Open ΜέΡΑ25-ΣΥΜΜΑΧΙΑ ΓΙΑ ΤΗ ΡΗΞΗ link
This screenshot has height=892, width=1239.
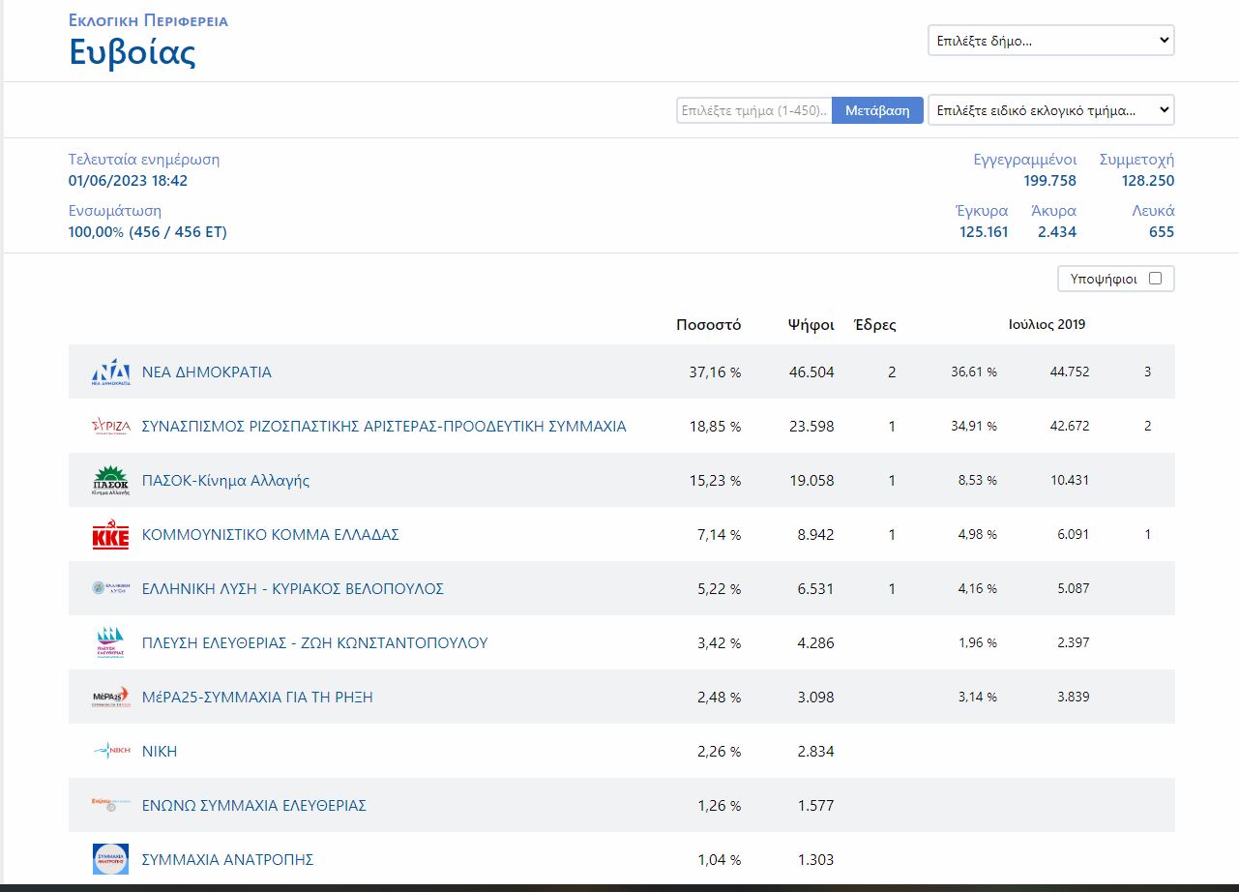[257, 698]
